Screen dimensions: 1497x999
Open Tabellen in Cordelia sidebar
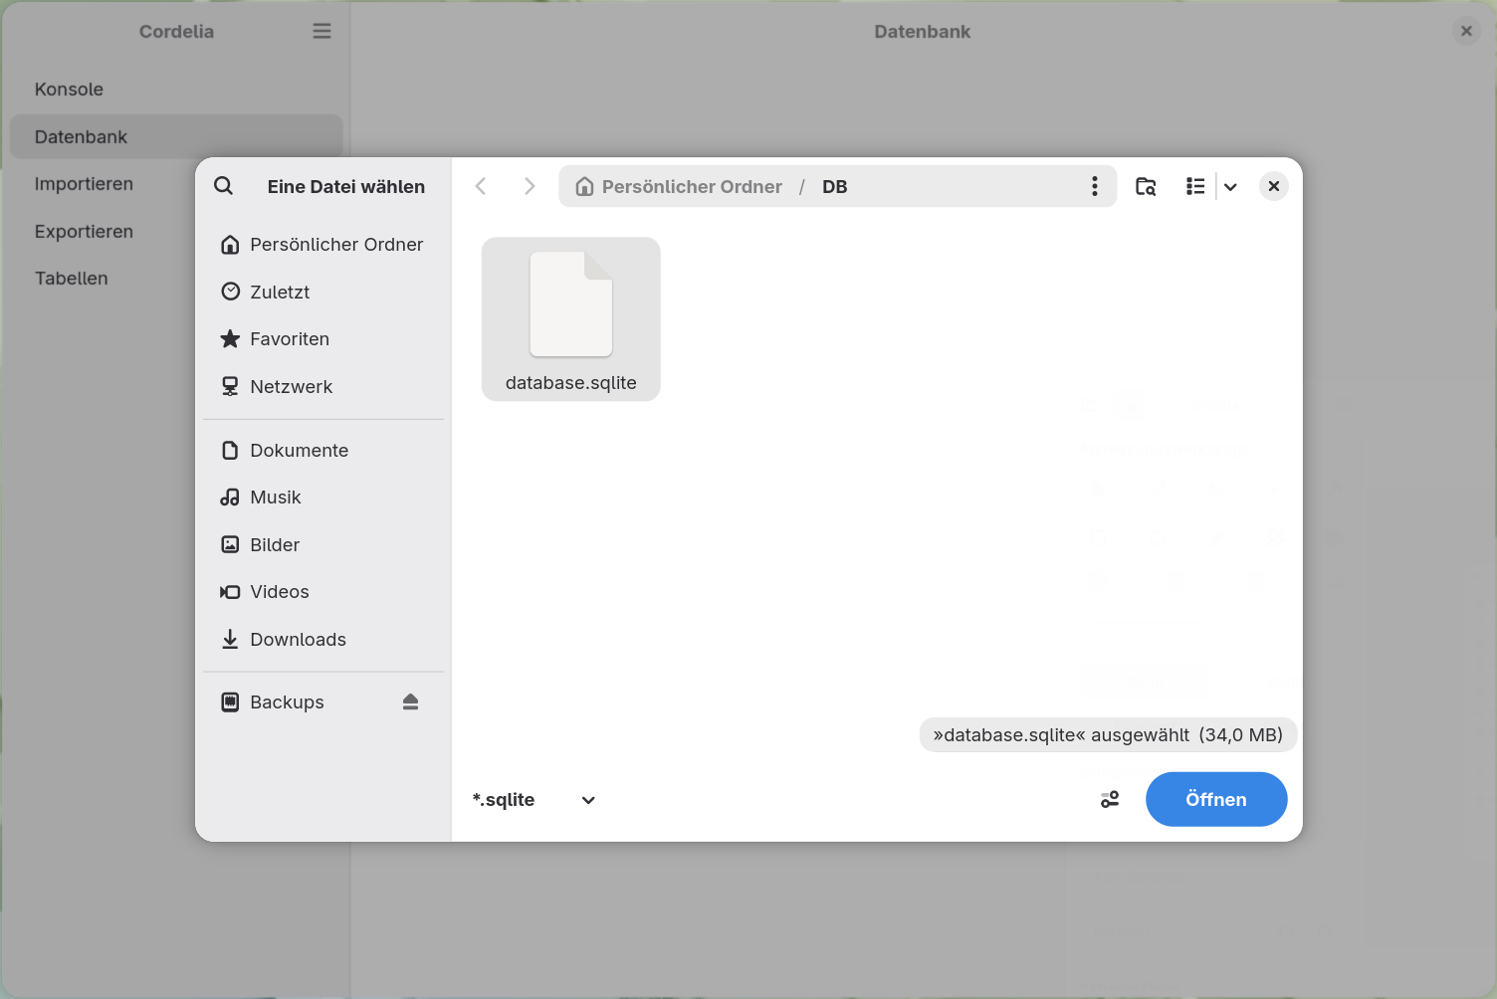(176, 279)
